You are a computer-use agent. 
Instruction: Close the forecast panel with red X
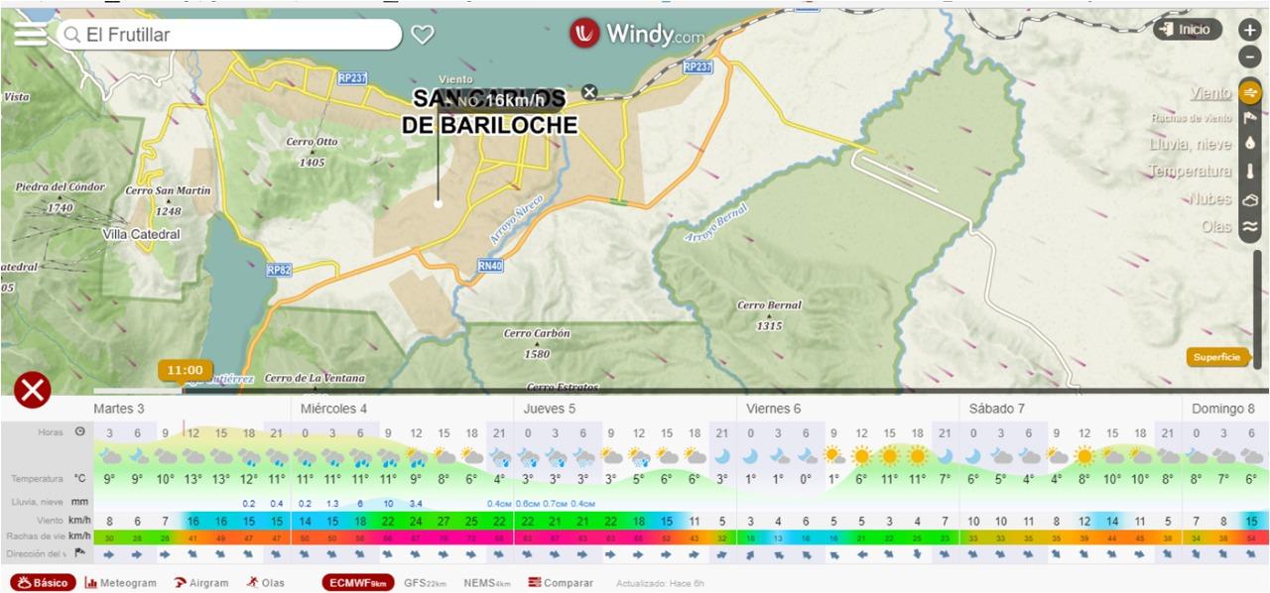[x=32, y=390]
